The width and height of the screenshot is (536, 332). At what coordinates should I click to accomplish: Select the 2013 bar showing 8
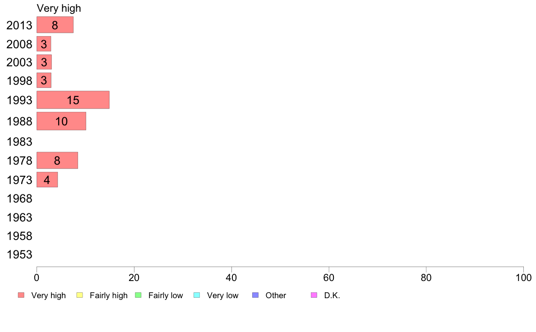pos(55,25)
